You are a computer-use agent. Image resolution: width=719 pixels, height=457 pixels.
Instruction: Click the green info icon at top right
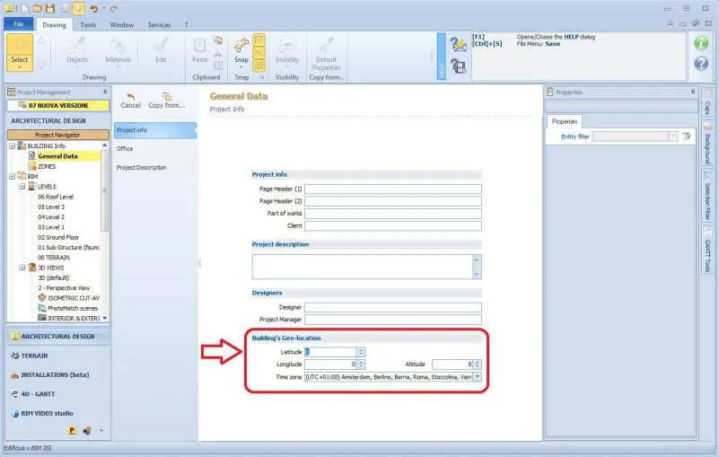(x=701, y=43)
